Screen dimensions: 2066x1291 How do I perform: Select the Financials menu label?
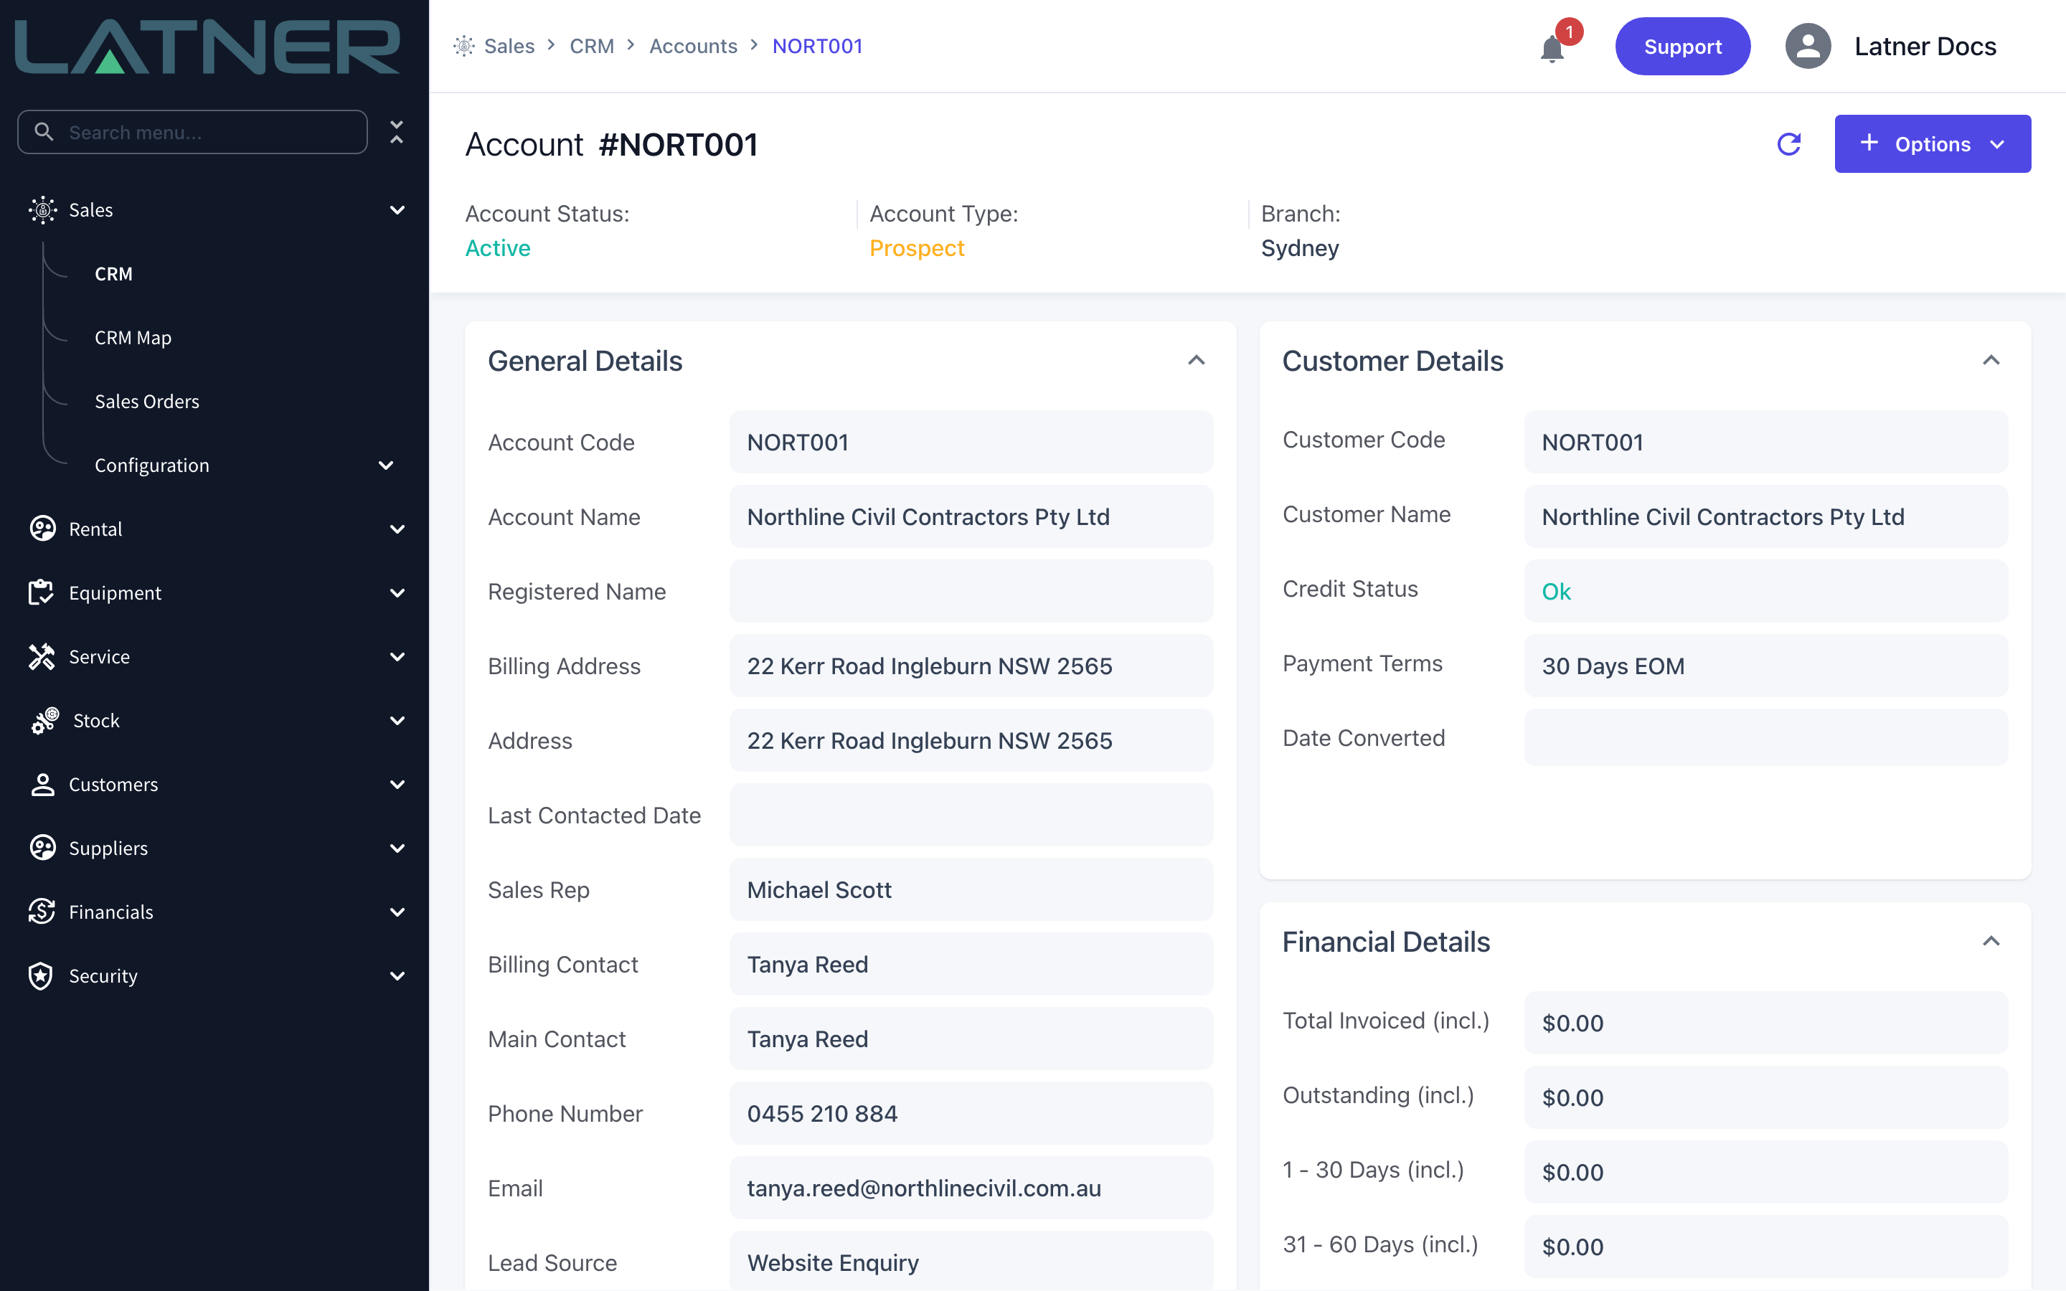click(111, 912)
